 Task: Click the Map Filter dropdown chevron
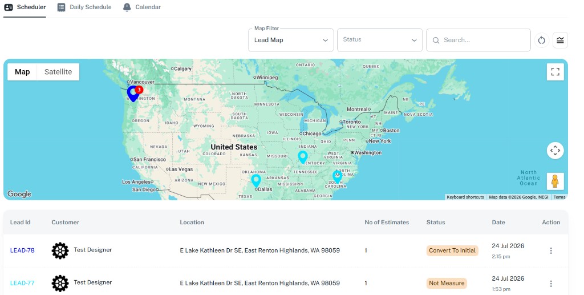tap(325, 40)
